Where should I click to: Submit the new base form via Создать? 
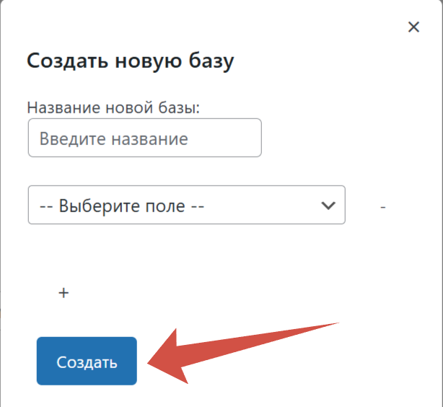(x=87, y=361)
